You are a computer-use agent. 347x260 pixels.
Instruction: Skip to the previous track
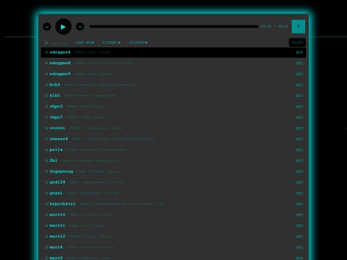coord(47,27)
